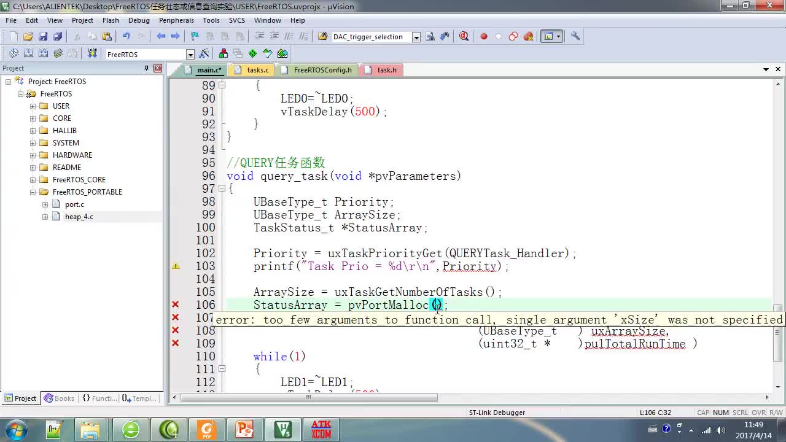Viewport: 786px width, 442px height.
Task: Switch to the task.h tab
Action: pyautogui.click(x=382, y=70)
